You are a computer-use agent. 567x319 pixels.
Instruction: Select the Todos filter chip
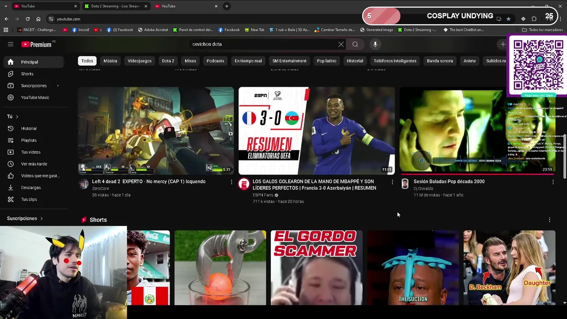point(87,61)
